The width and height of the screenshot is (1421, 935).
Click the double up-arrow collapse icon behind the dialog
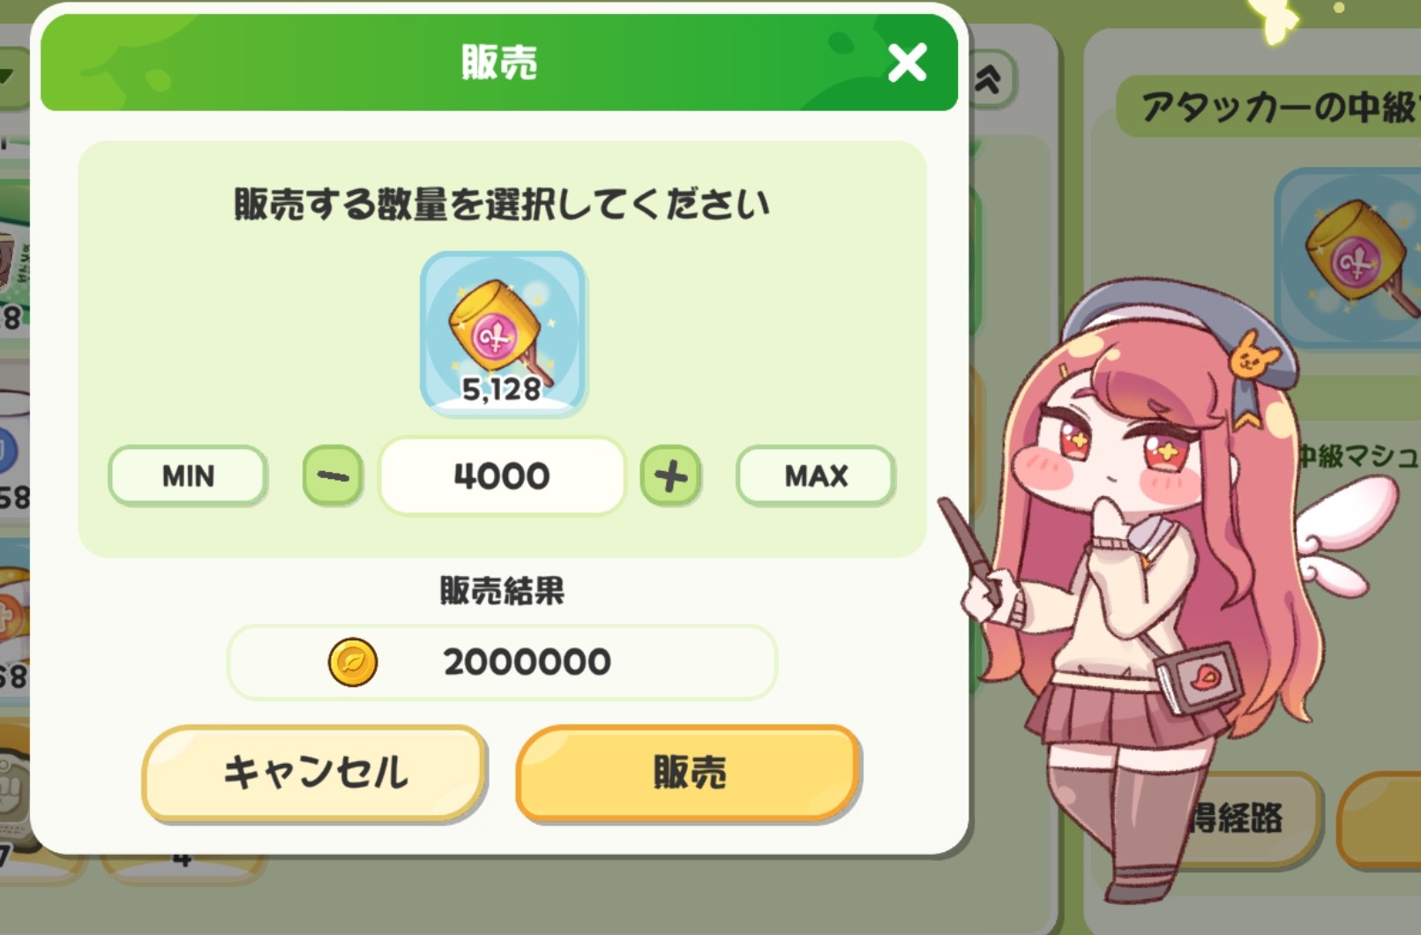(x=989, y=79)
